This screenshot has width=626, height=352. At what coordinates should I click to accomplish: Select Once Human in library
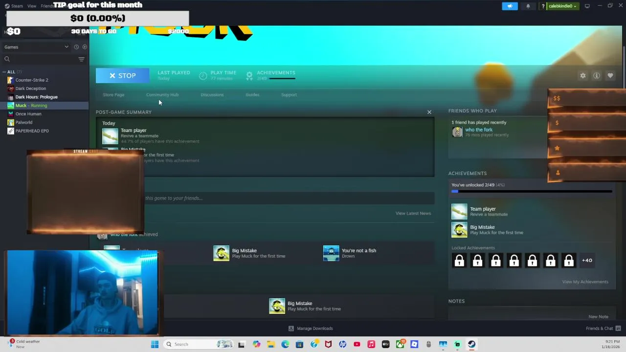(28, 114)
